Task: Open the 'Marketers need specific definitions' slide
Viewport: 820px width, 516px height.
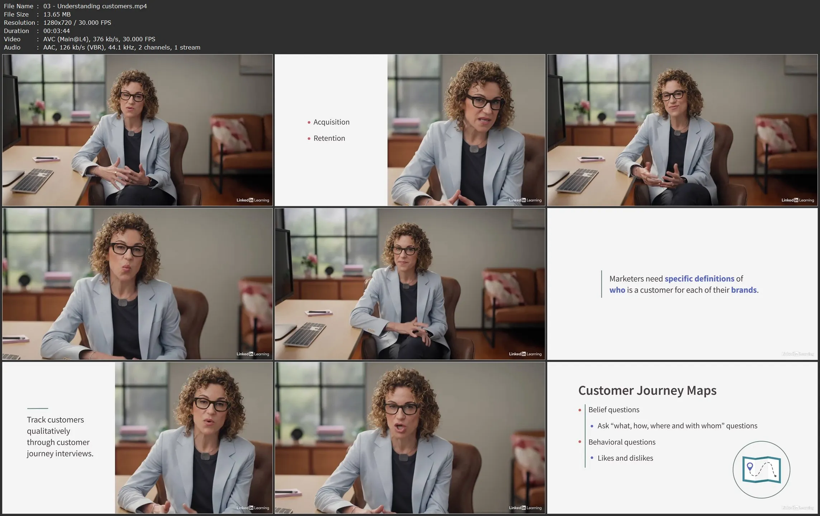Action: point(682,284)
